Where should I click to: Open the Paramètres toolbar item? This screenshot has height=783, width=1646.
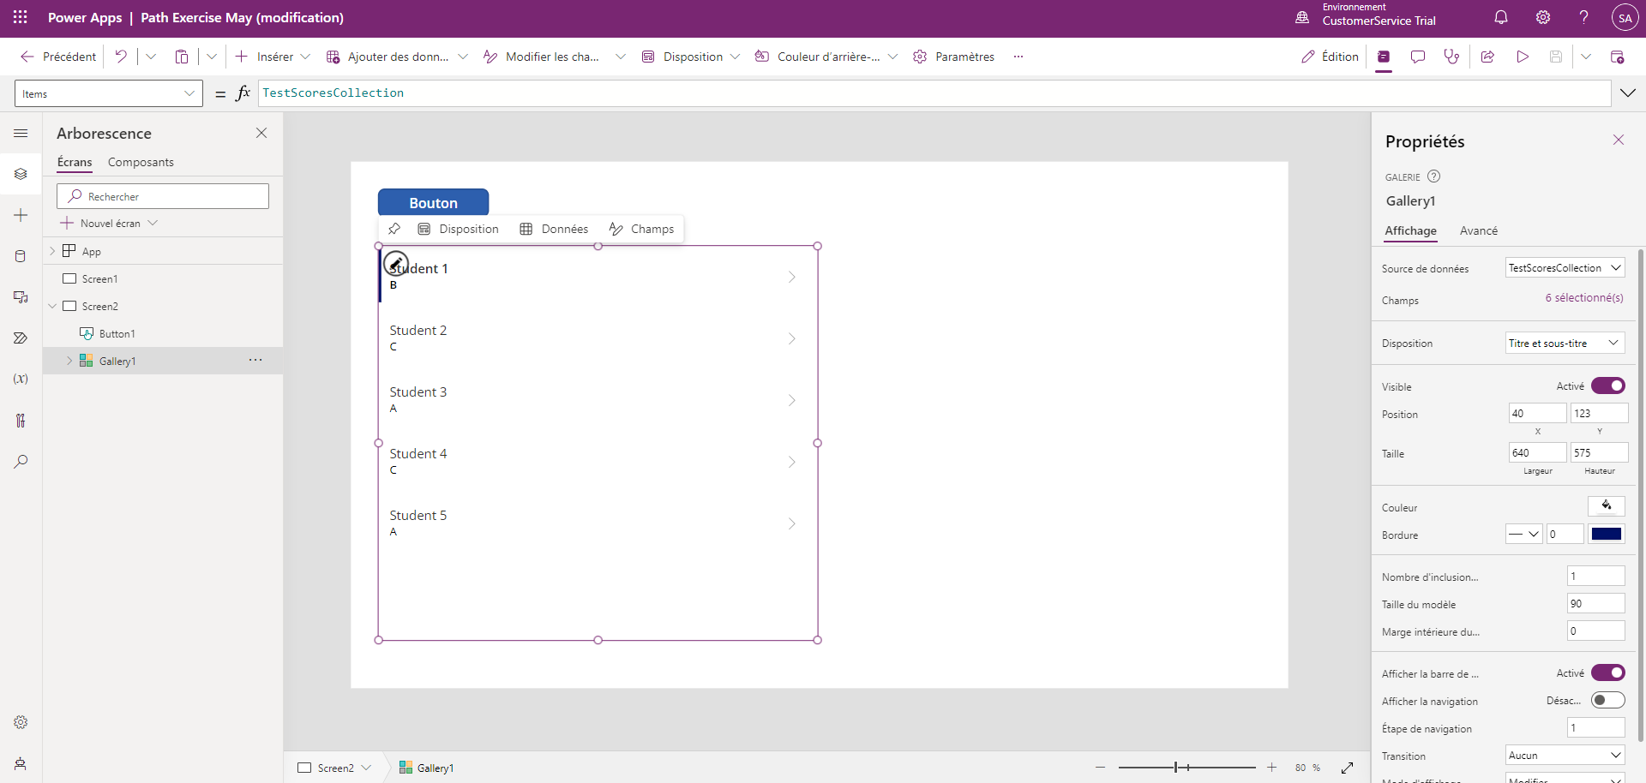click(953, 57)
